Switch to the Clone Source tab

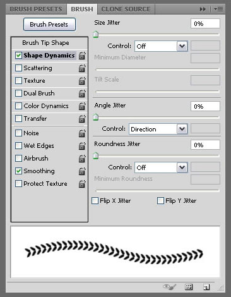(126, 9)
